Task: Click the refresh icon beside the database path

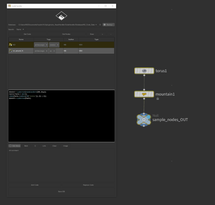Action: [100, 24]
